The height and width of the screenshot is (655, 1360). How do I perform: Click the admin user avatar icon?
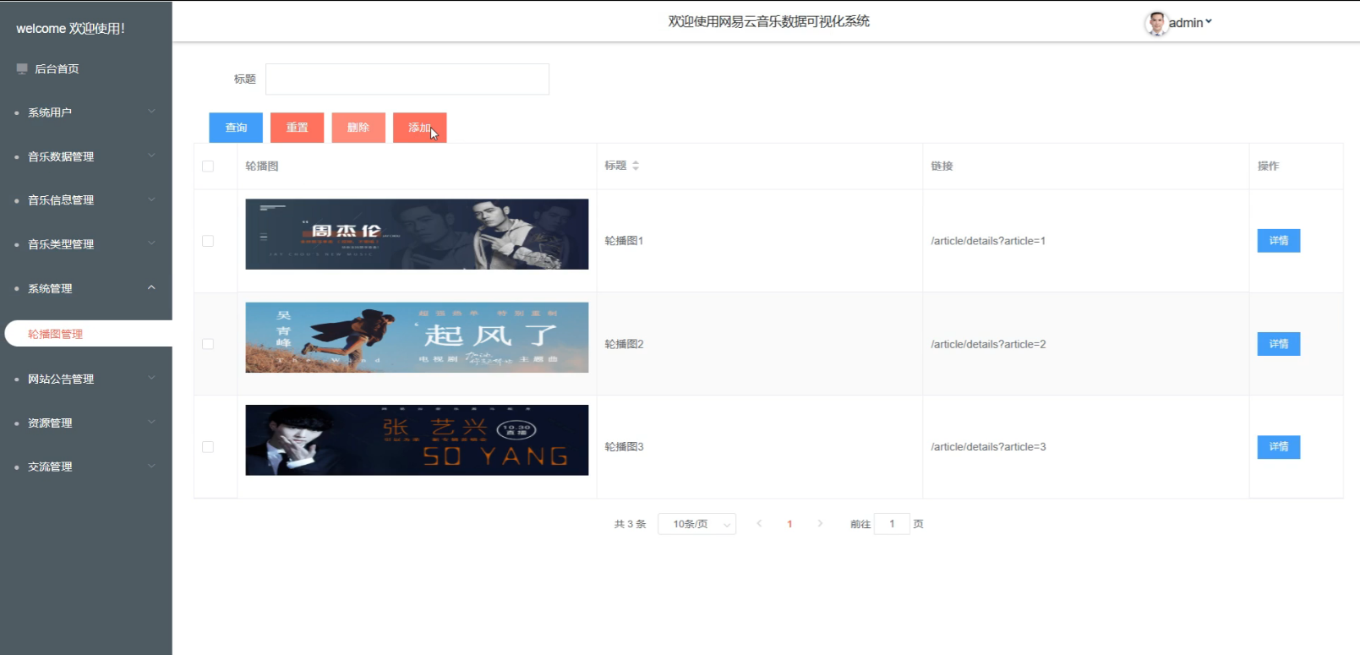[1155, 23]
